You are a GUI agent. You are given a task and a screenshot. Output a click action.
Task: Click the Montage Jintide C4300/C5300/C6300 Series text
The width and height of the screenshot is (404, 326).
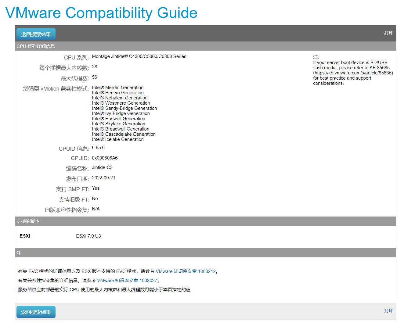[139, 56]
